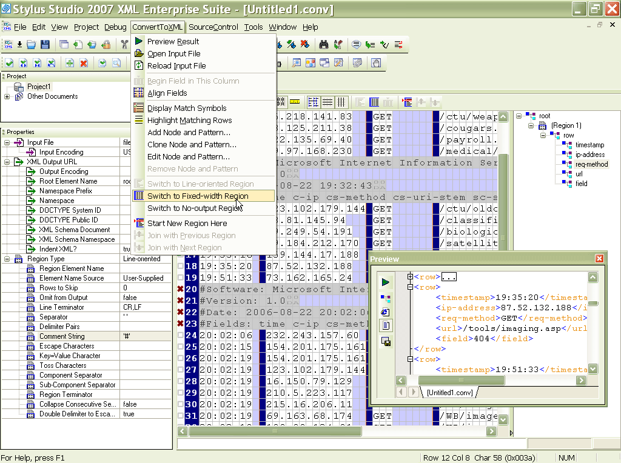
Task: Select the Comment String property row
Action: tap(86, 336)
